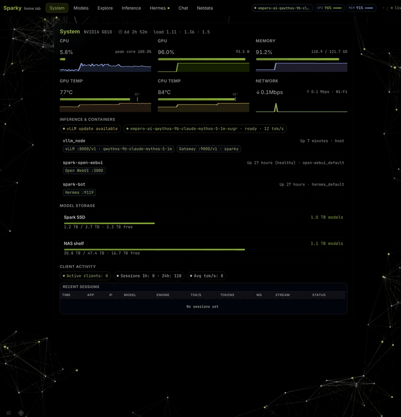401x417 pixels.
Task: Click the vLLM update available badge
Action: click(x=90, y=129)
